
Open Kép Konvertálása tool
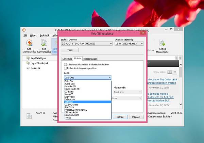pyautogui.click(x=44, y=46)
